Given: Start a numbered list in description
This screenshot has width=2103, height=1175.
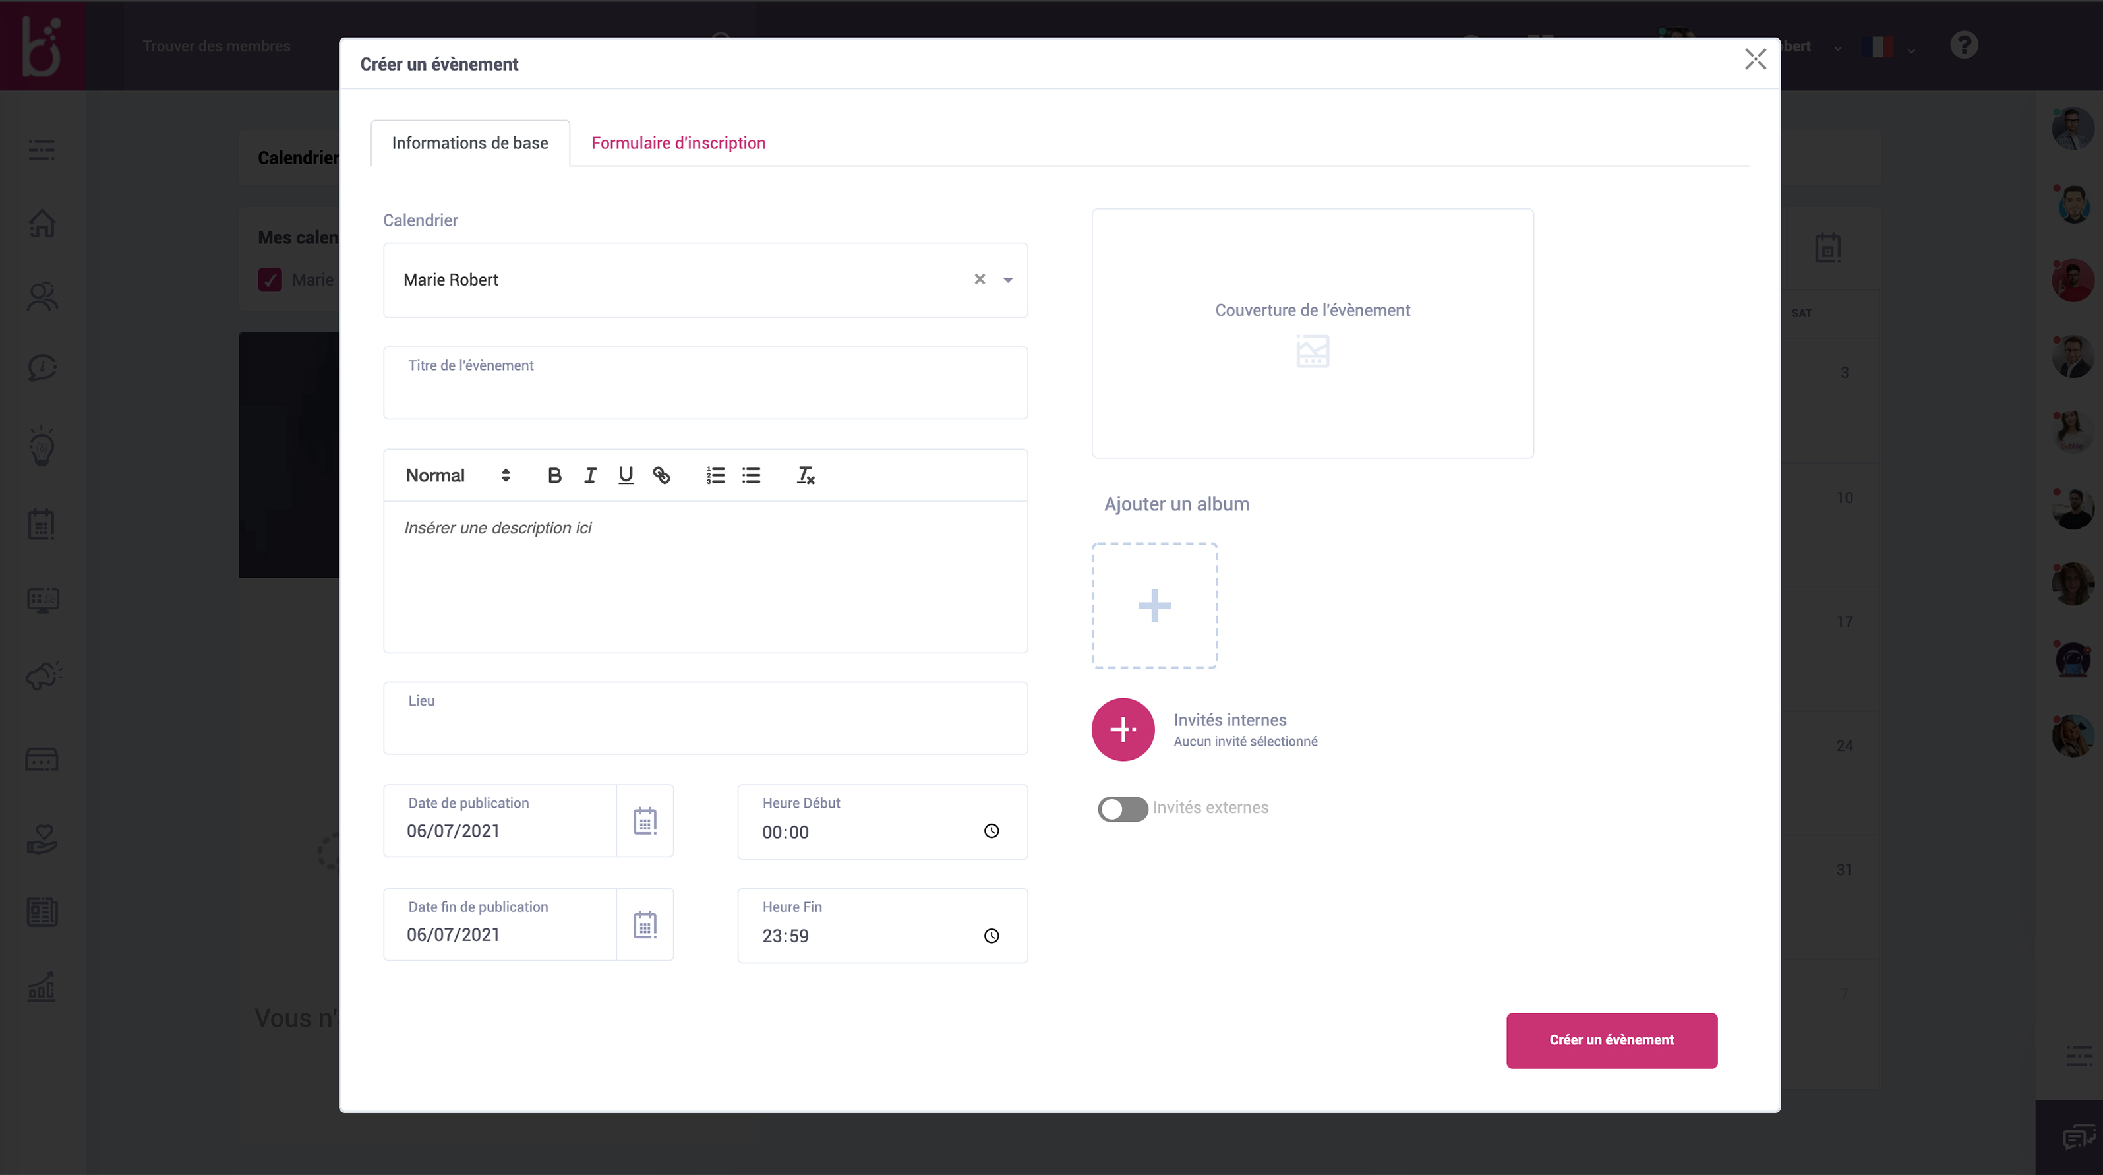Looking at the screenshot, I should (x=715, y=475).
